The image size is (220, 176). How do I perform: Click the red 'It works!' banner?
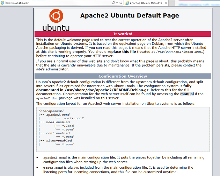pos(123,34)
